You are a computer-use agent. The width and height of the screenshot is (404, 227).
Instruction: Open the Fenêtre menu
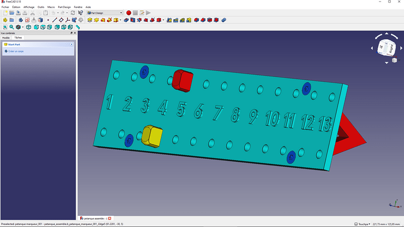(x=78, y=7)
